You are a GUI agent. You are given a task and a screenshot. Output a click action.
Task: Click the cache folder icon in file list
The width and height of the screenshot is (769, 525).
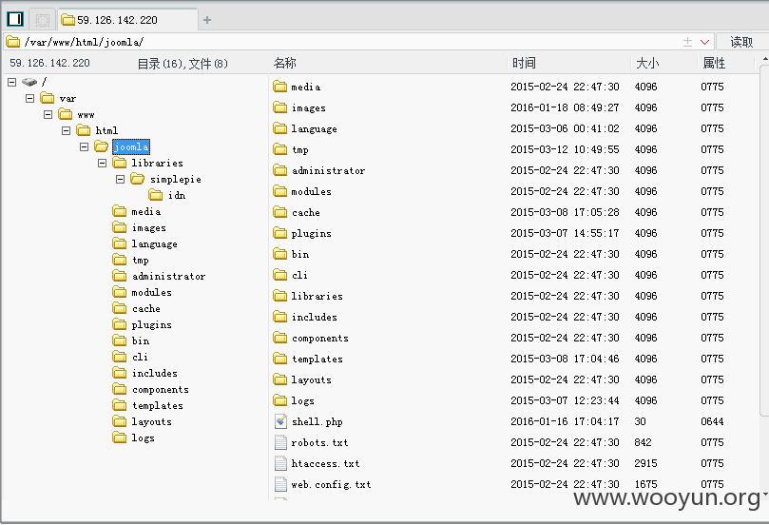pyautogui.click(x=280, y=212)
